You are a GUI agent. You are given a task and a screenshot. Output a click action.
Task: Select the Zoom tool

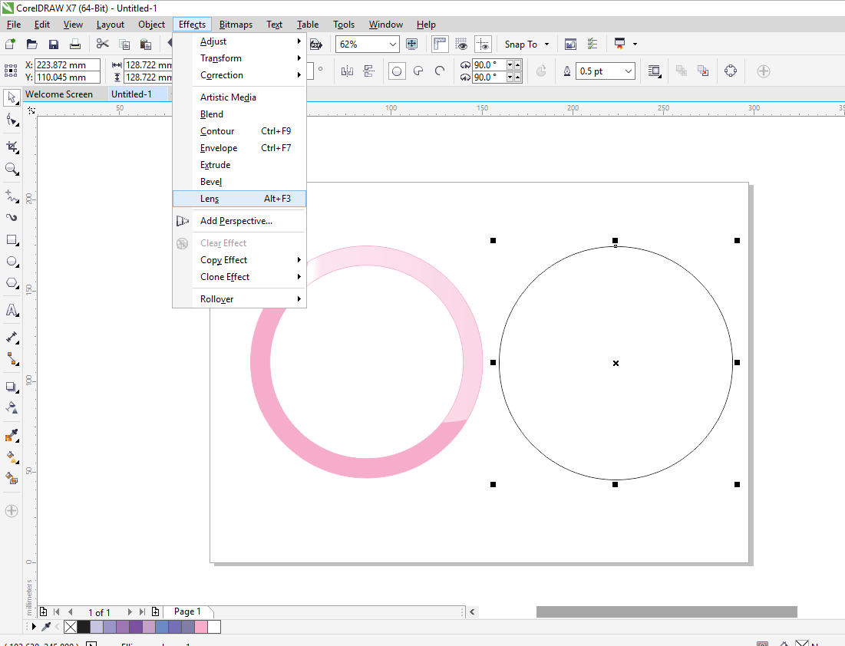12,170
